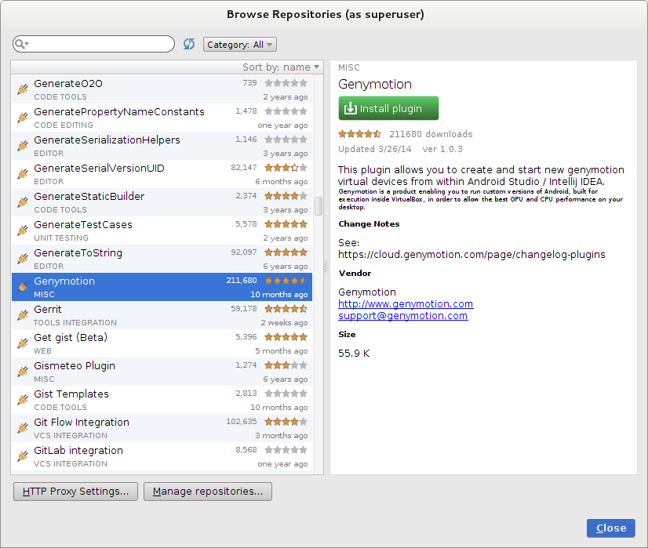Select GenerateSerialVersionUID plugin name
The height and width of the screenshot is (548, 648).
[99, 168]
